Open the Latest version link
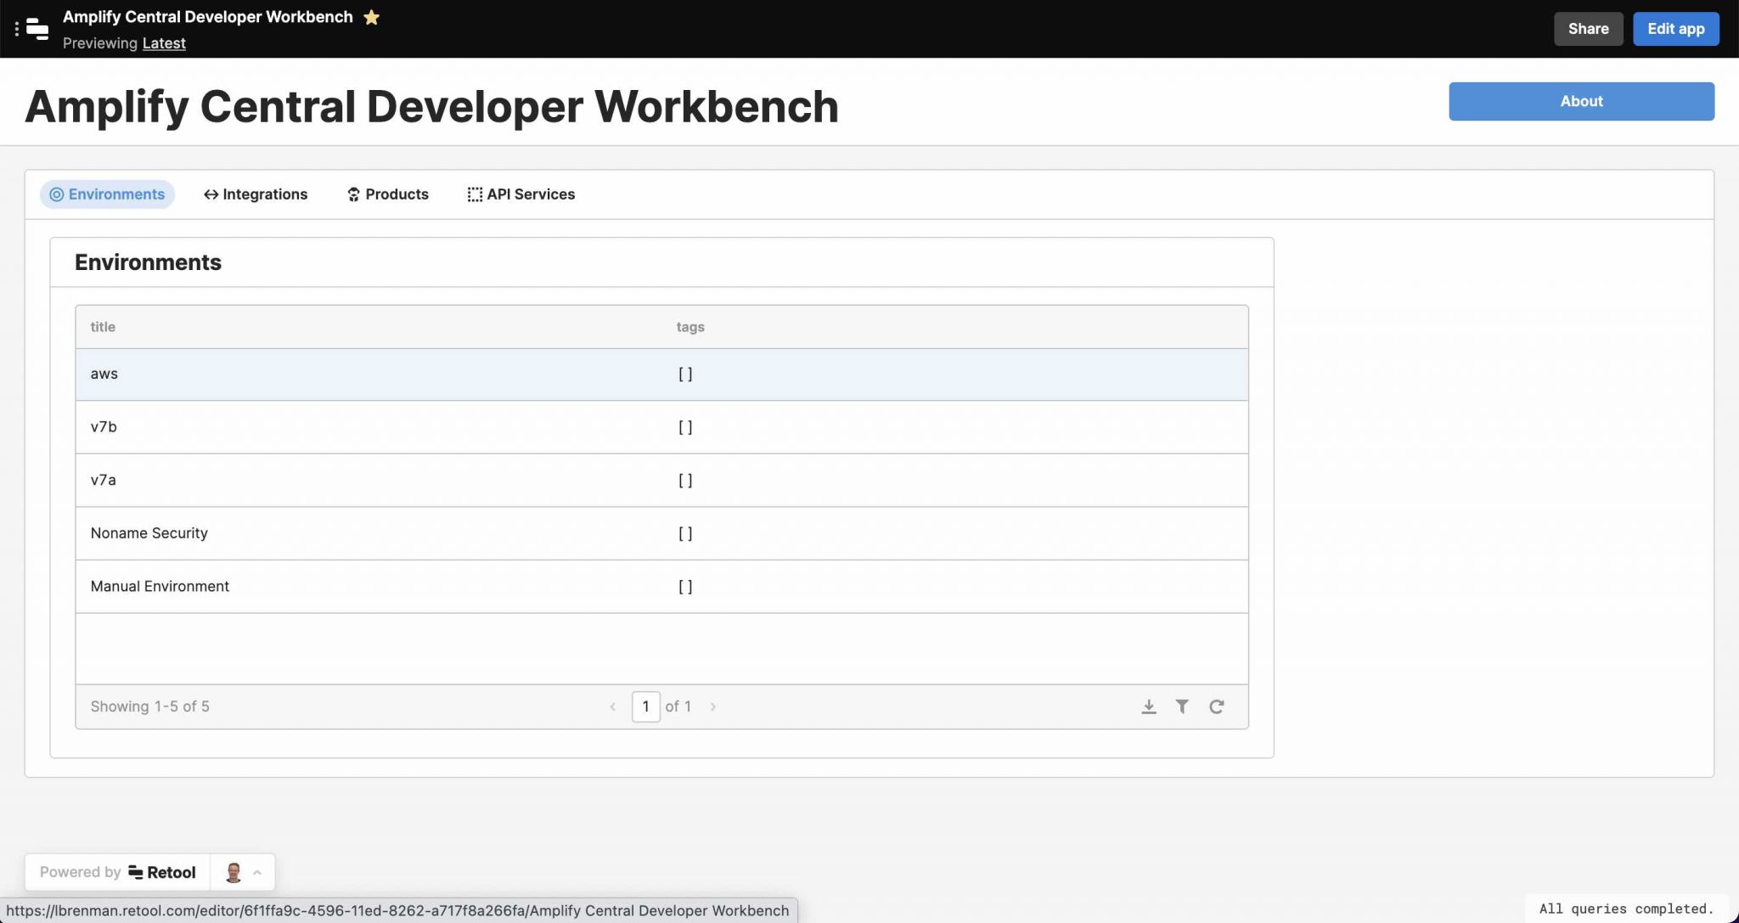 (x=164, y=43)
